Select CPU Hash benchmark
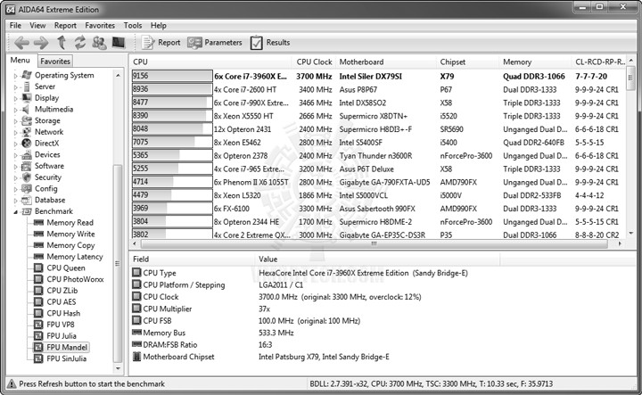The width and height of the screenshot is (642, 395). pyautogui.click(x=63, y=313)
